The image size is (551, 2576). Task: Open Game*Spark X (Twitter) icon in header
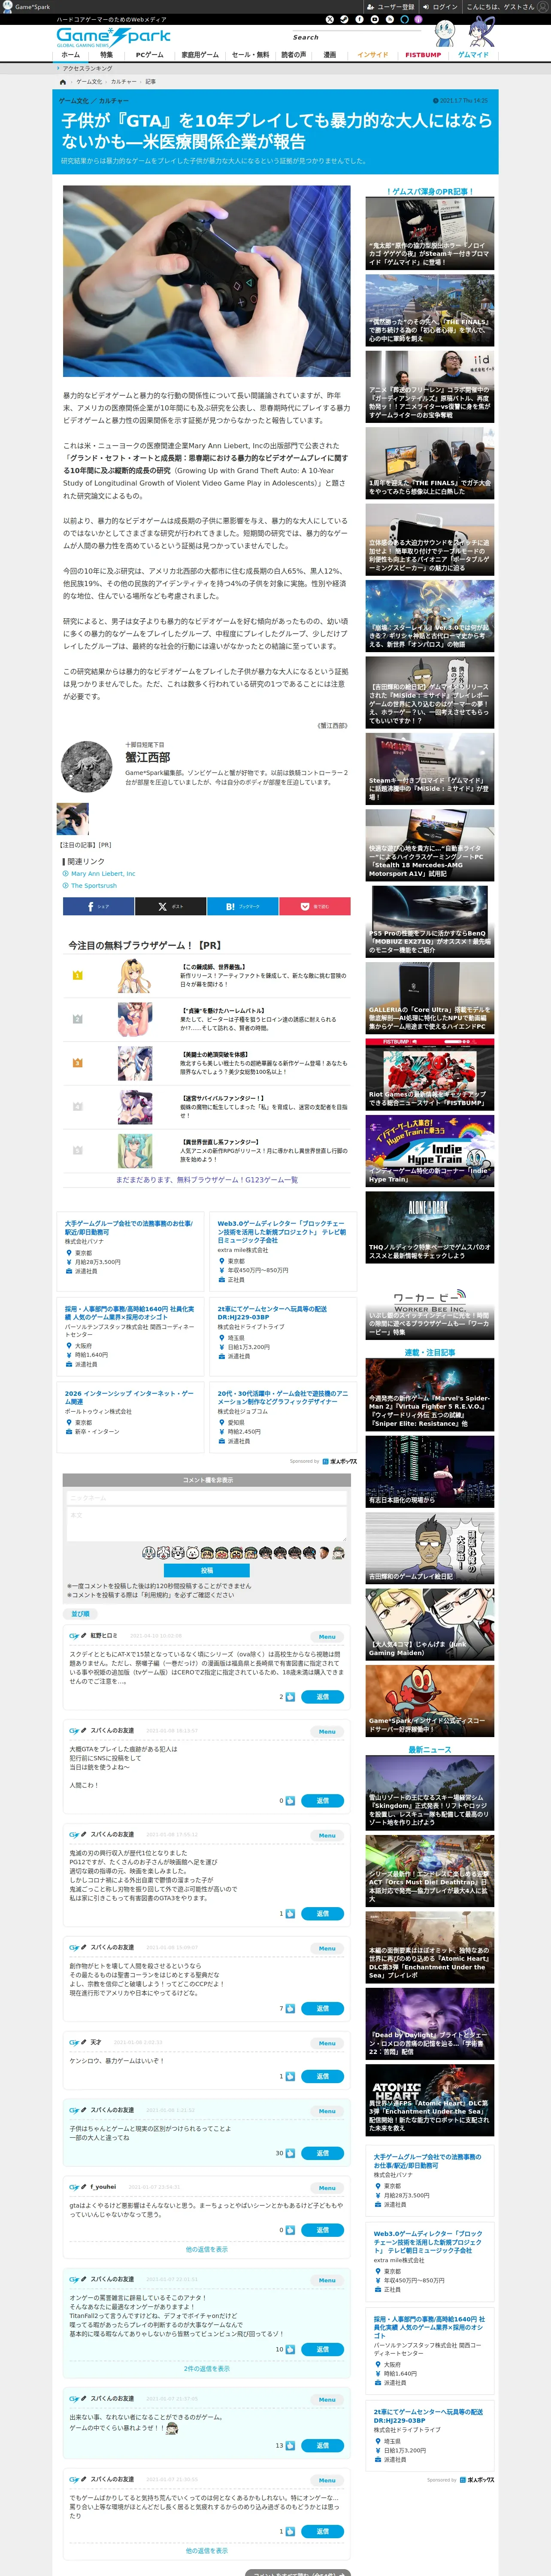[329, 19]
